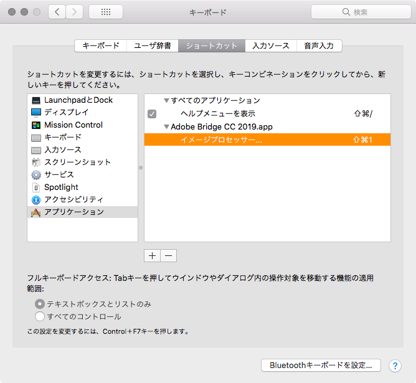Select the イメージプロセッサー… shortcut row
The width and height of the screenshot is (416, 383).
tap(267, 139)
